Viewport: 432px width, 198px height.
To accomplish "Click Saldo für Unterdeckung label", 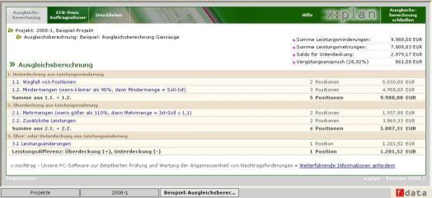I will point(325,55).
